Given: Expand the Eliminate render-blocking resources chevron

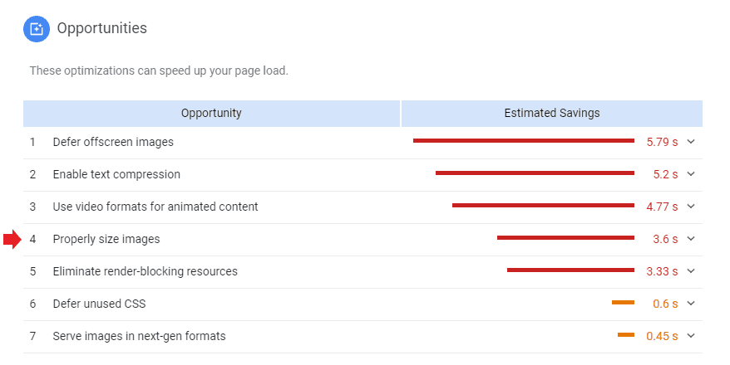Looking at the screenshot, I should pyautogui.click(x=691, y=270).
